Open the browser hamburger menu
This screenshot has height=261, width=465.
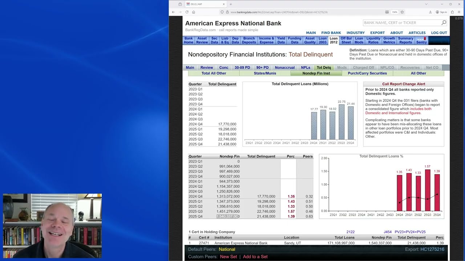point(459,12)
